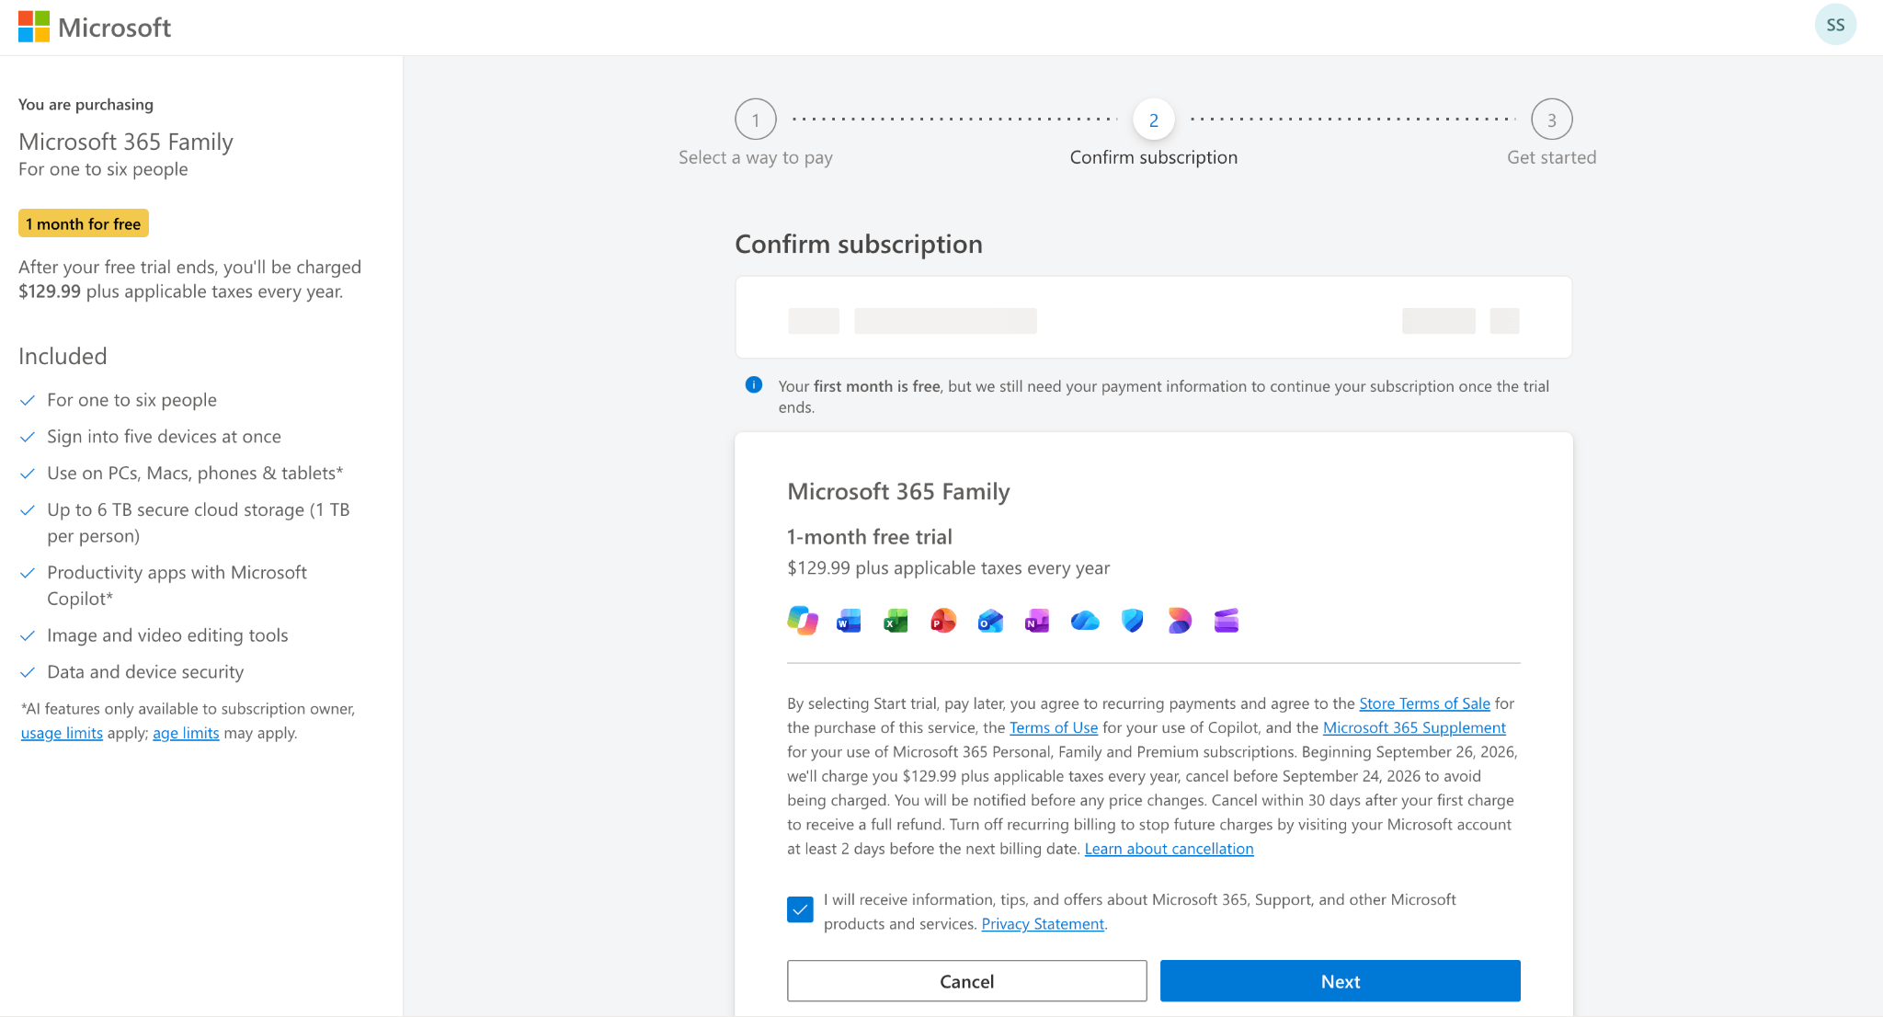
Task: Click the step 3 circle, Get started
Action: (1552, 120)
